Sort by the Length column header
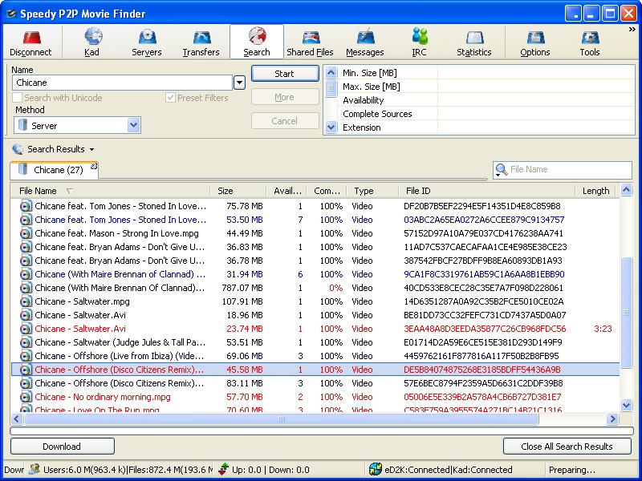The image size is (642, 481). pyautogui.click(x=595, y=191)
